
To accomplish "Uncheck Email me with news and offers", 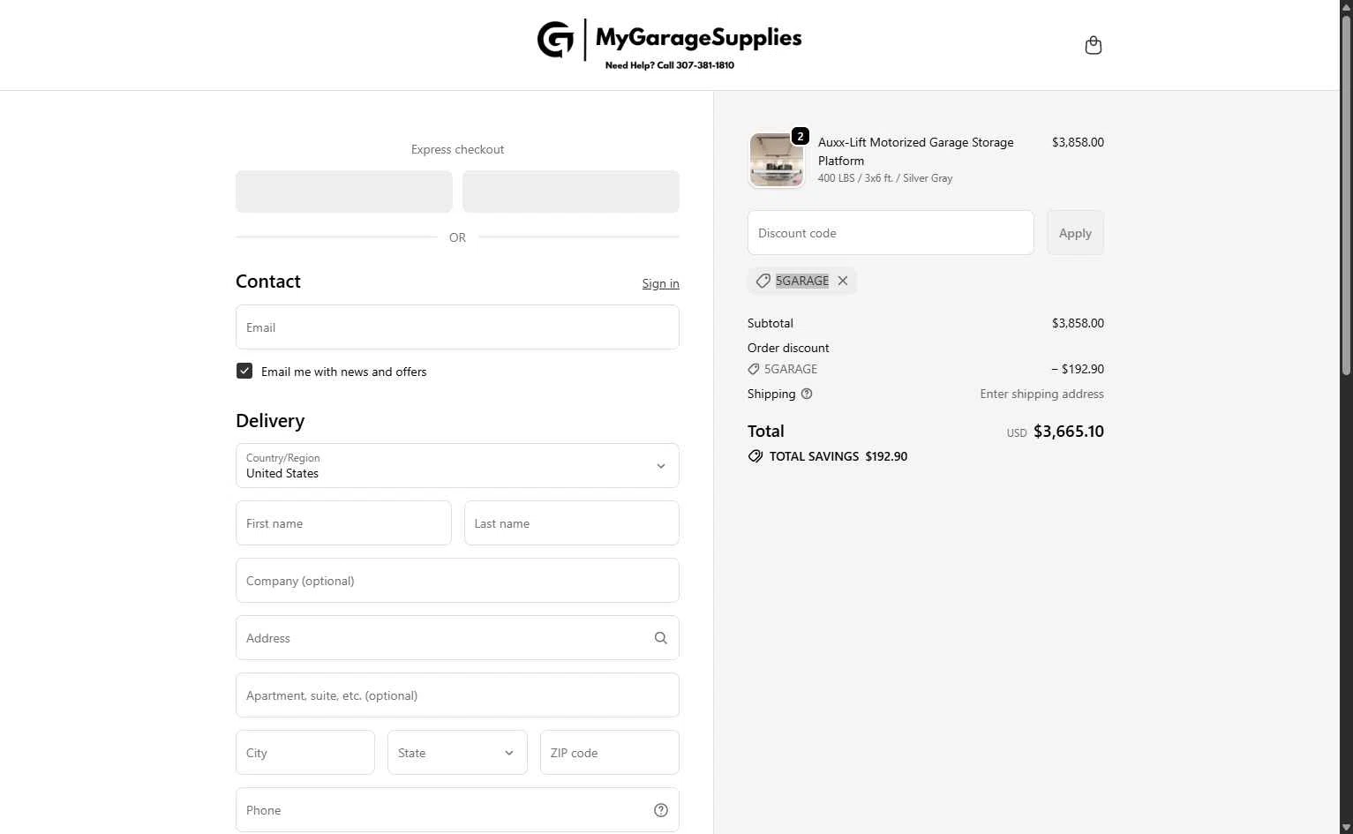I will (x=244, y=371).
